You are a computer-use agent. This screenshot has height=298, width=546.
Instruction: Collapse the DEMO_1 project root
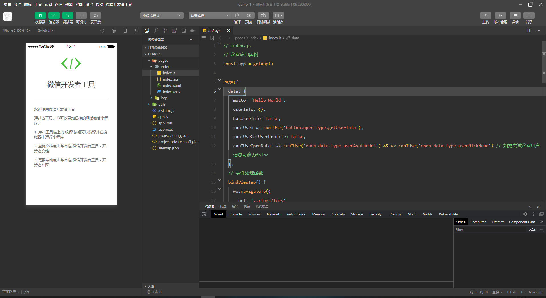pyautogui.click(x=171, y=54)
